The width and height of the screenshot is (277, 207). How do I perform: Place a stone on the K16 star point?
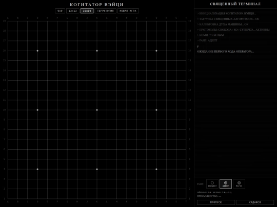97,51
